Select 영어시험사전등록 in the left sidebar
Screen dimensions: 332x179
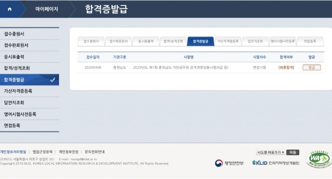[30, 114]
